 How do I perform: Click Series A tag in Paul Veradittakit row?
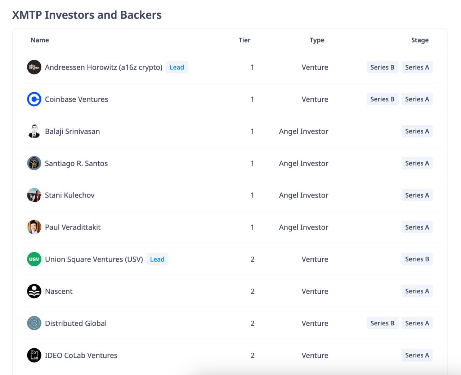[x=417, y=227]
